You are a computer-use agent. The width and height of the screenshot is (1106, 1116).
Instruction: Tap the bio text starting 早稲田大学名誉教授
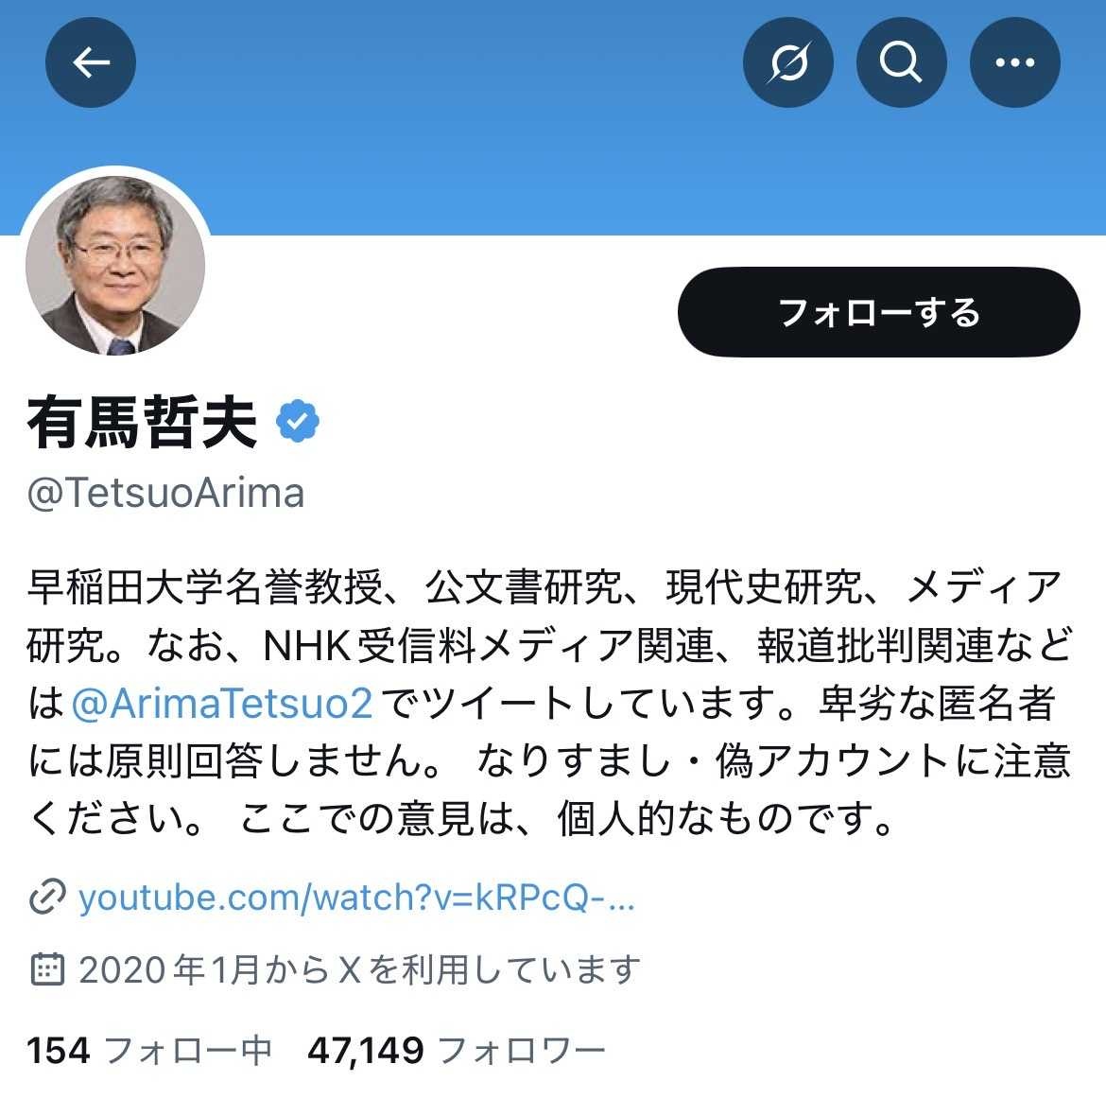pos(549,704)
